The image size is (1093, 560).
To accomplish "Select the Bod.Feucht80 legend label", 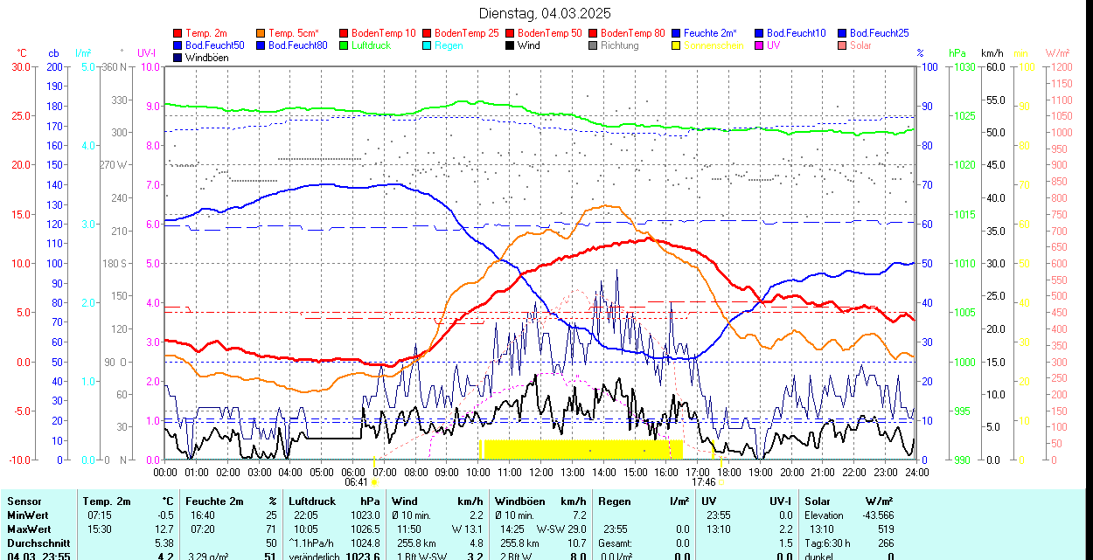I will [x=298, y=45].
